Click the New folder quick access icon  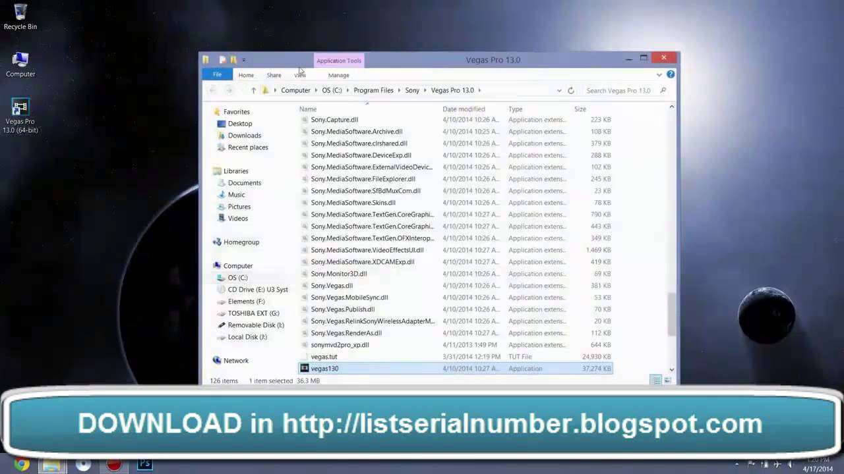[x=233, y=60]
